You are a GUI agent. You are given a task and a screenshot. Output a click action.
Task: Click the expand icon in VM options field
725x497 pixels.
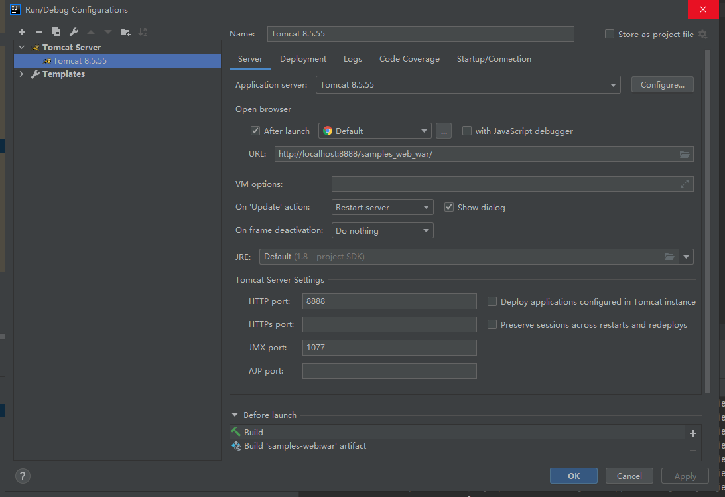coord(685,184)
